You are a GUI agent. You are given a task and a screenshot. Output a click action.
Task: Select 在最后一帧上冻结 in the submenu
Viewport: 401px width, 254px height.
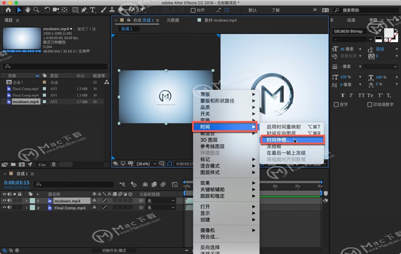point(292,153)
